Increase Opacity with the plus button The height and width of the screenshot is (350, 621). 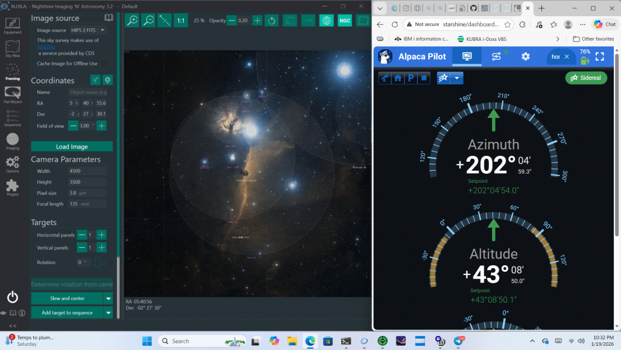click(x=257, y=20)
